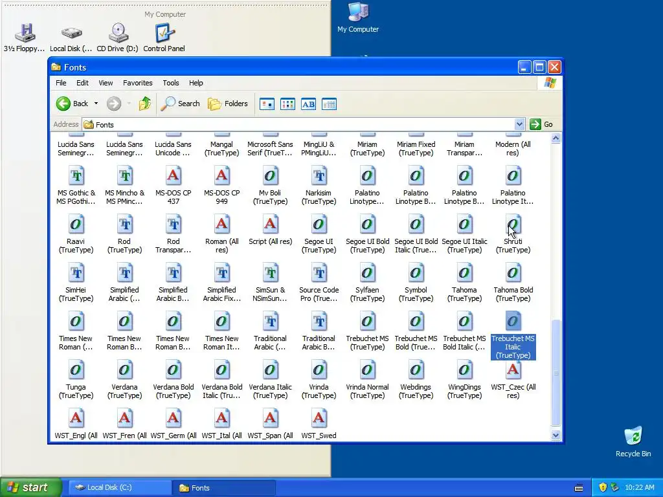Click the 10:22 AM clock
This screenshot has width=663, height=497.
pos(639,487)
